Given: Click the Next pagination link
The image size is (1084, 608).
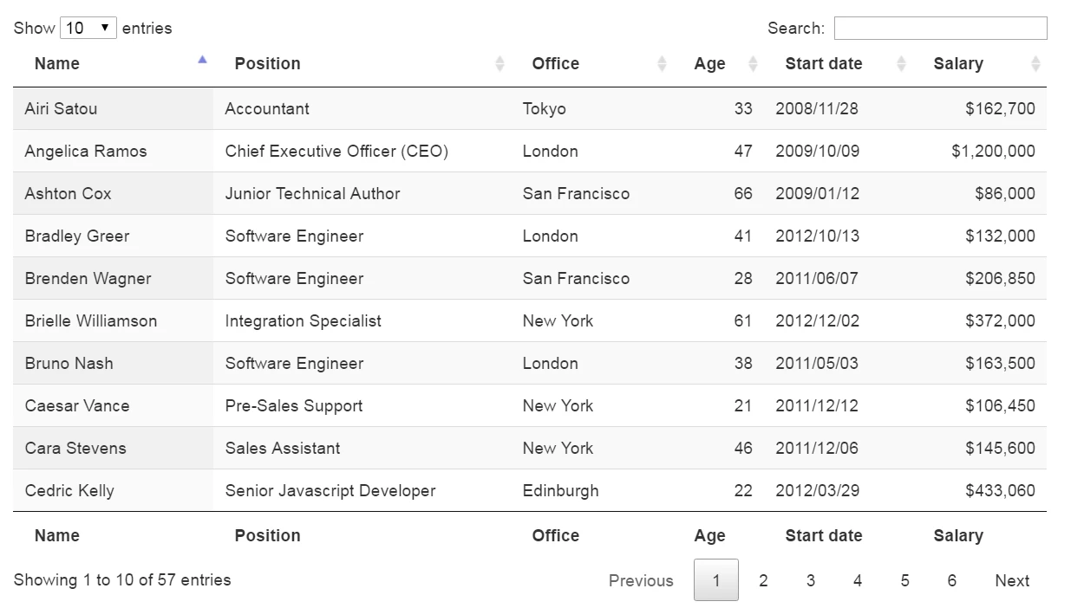Looking at the screenshot, I should coord(1012,580).
